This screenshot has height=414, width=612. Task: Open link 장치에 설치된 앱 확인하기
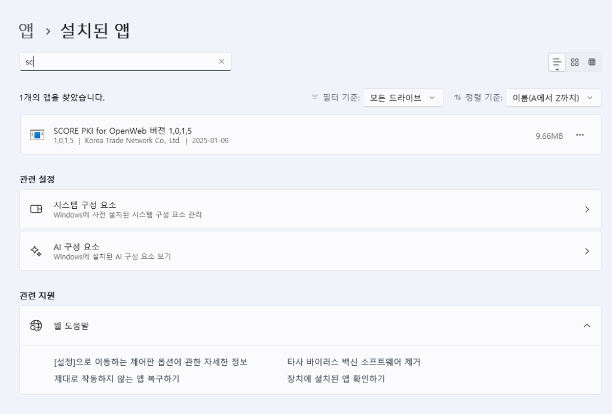coord(336,379)
